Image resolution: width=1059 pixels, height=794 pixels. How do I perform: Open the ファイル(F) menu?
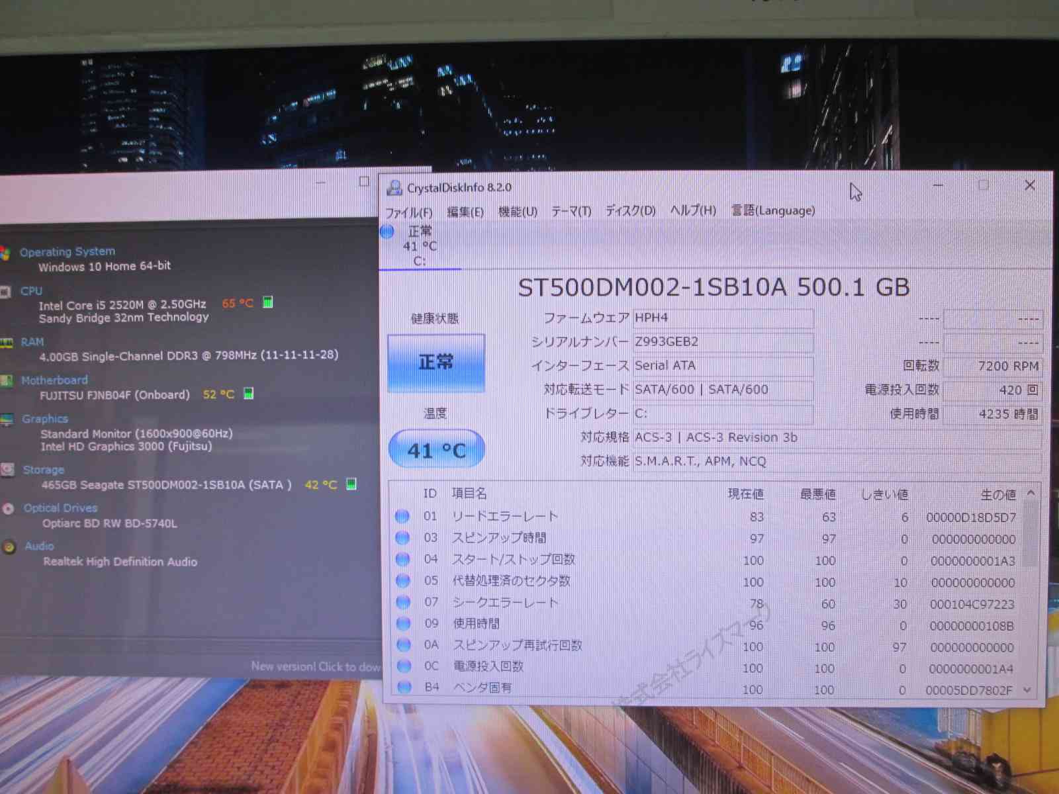point(408,212)
